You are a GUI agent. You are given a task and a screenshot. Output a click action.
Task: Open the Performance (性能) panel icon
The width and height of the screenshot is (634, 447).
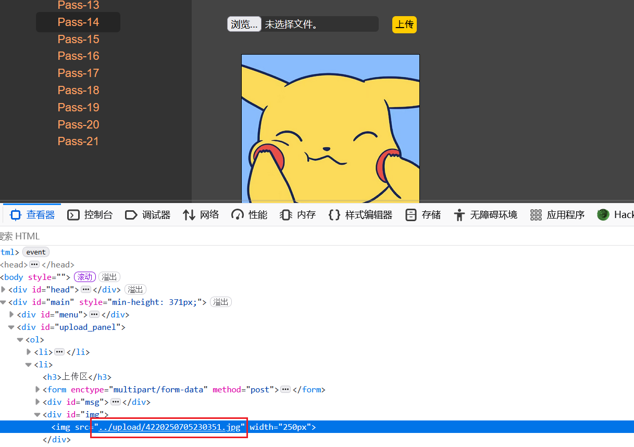point(238,215)
